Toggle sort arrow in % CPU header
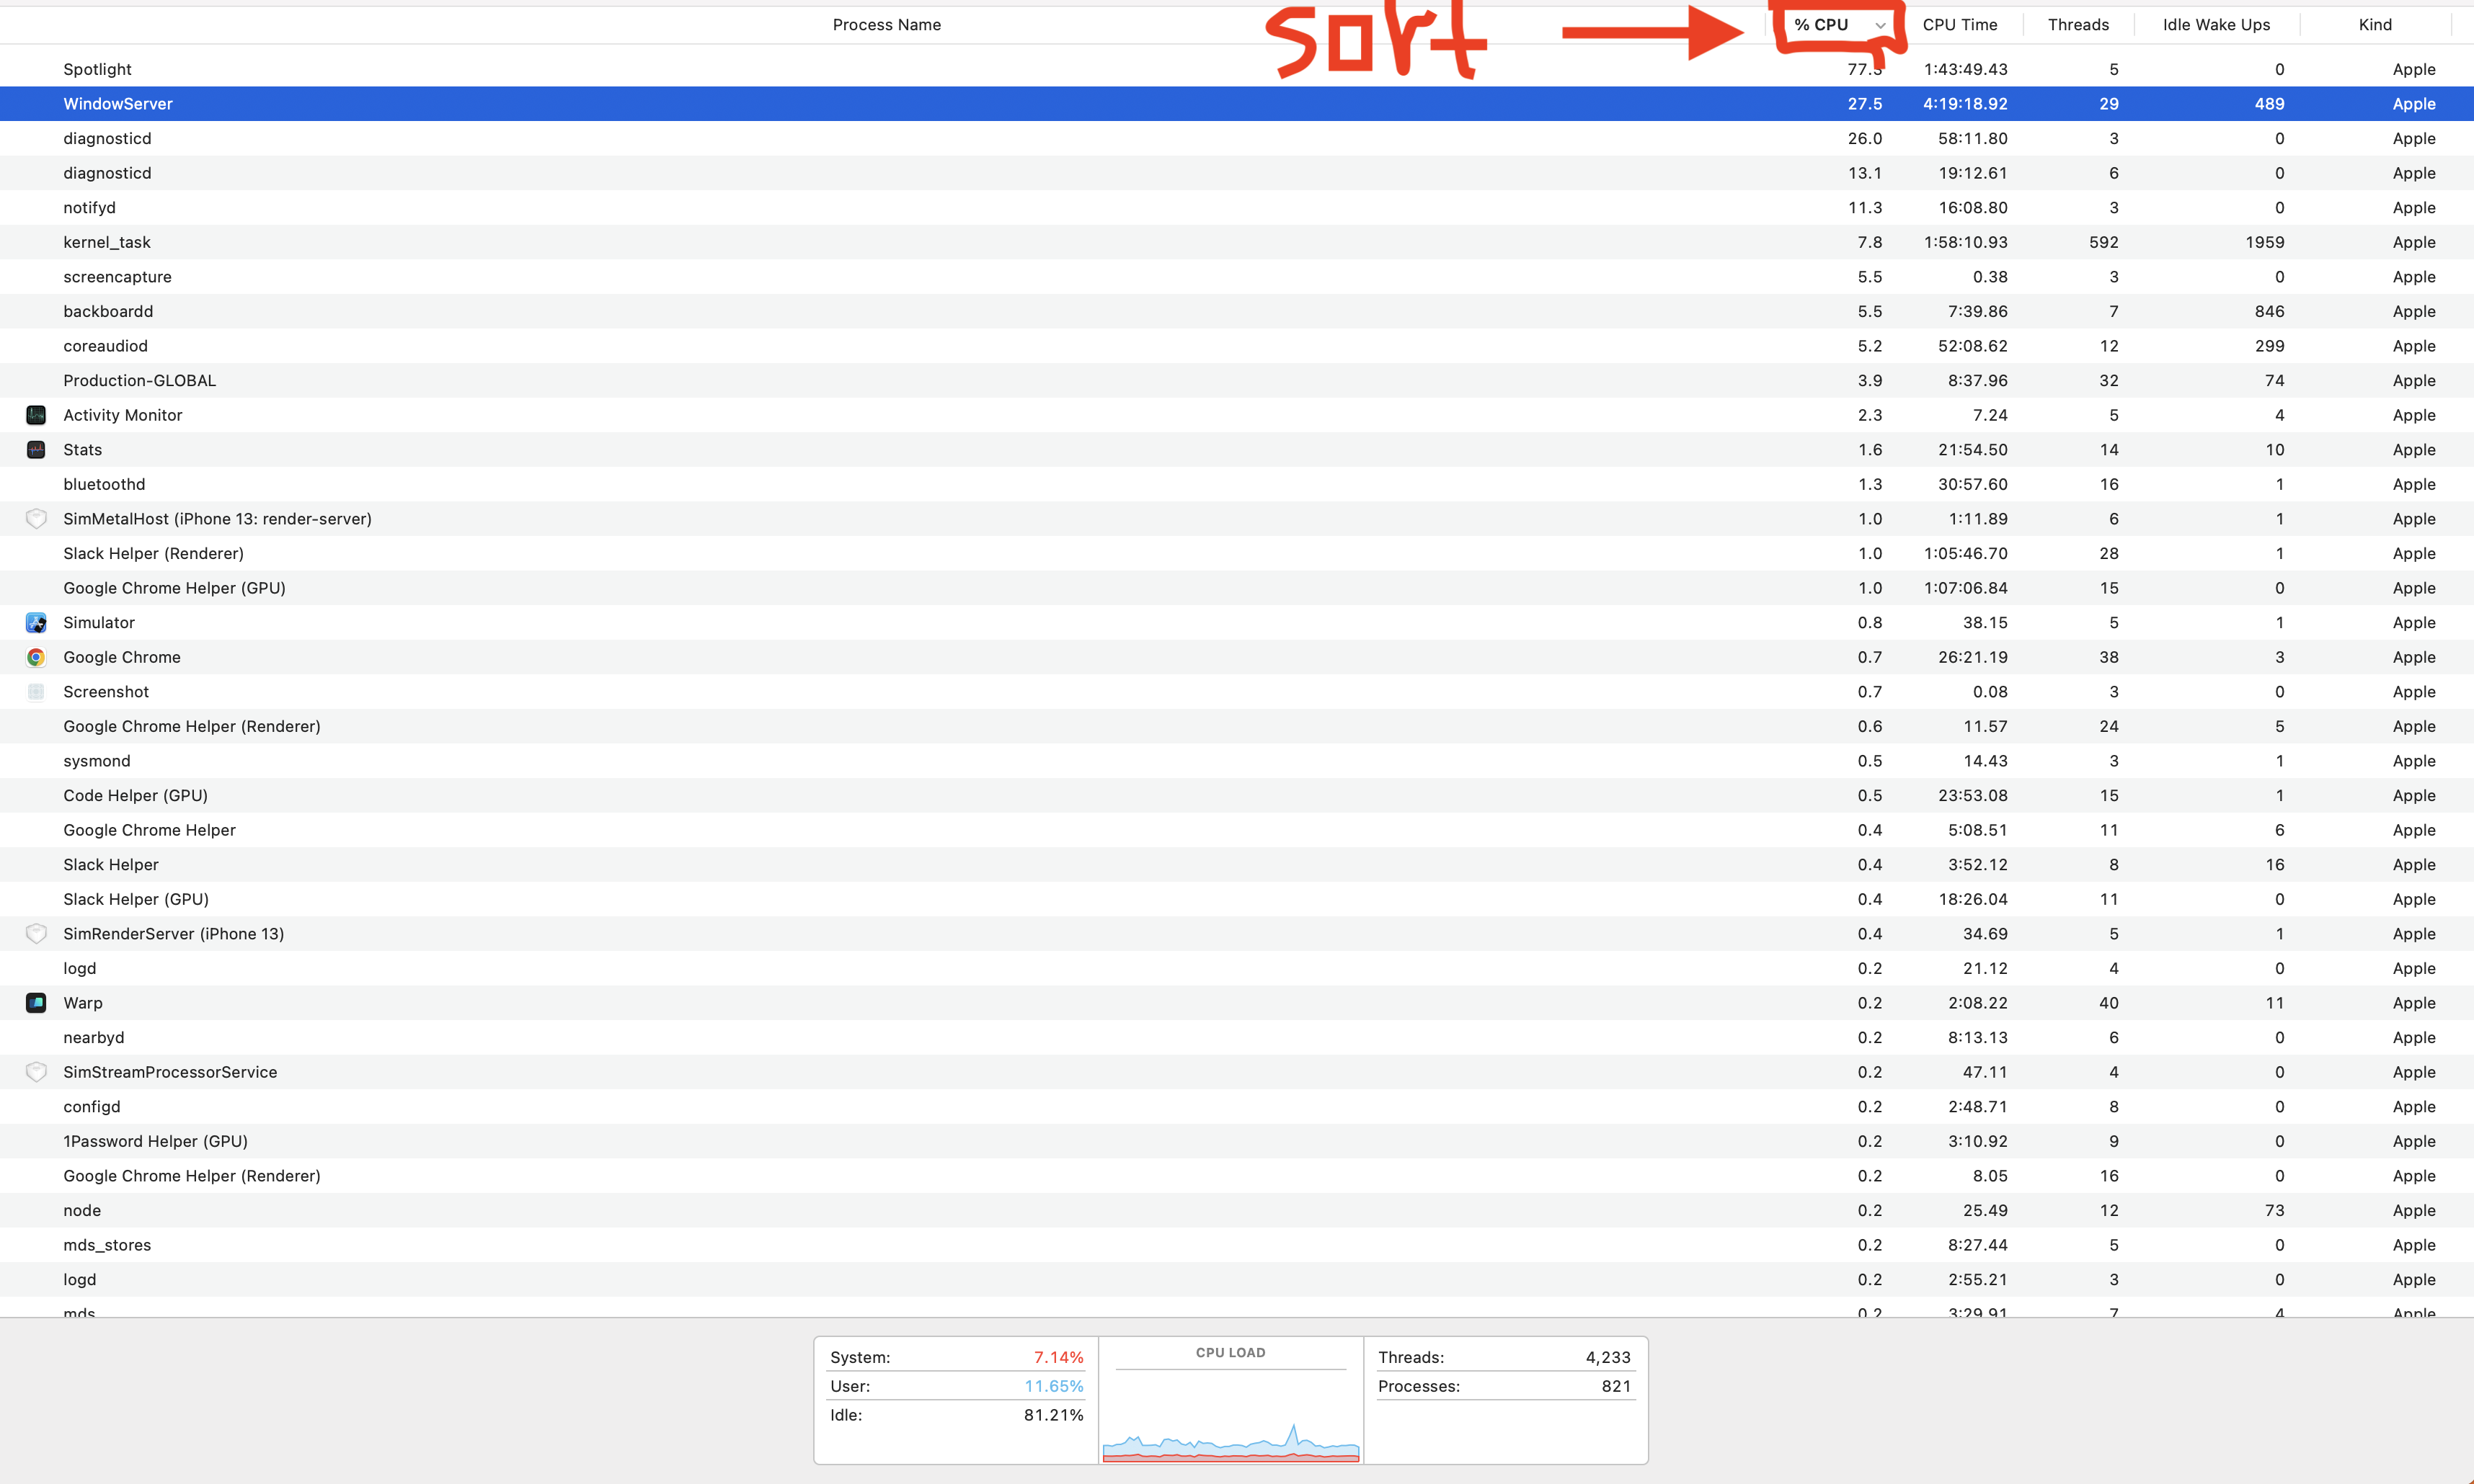The image size is (2474, 1484). [1880, 26]
